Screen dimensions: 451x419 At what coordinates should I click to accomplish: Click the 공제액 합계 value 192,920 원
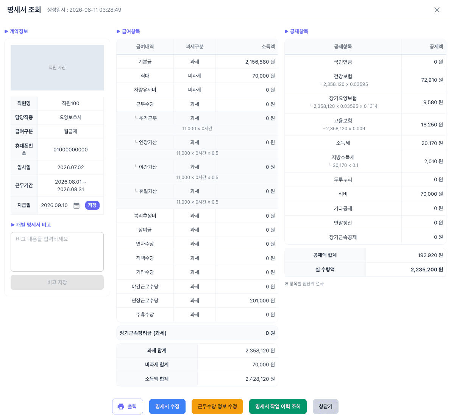point(430,255)
